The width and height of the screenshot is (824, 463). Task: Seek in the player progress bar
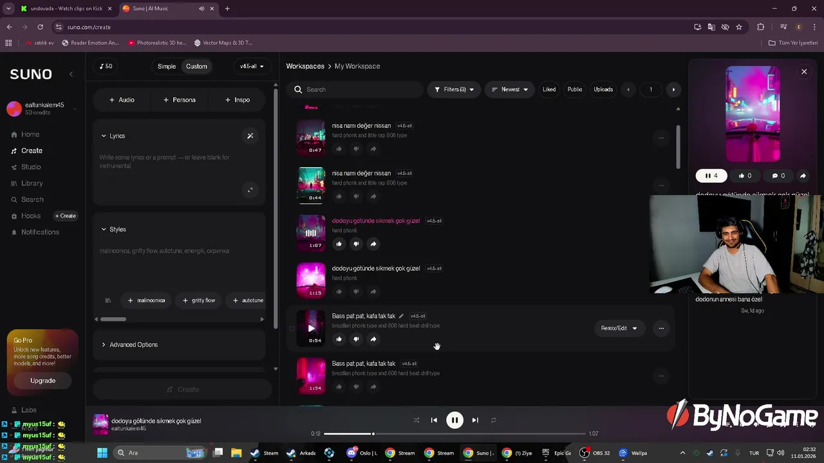[x=454, y=433]
